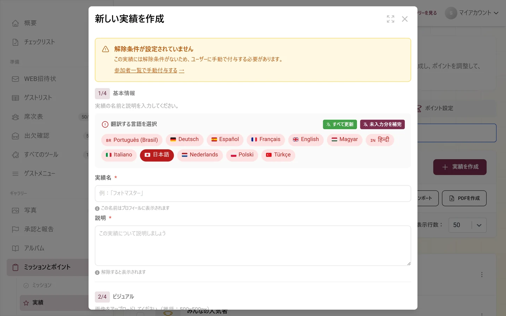The width and height of the screenshot is (506, 316).
Task: Toggle the English language chip
Action: [306, 139]
